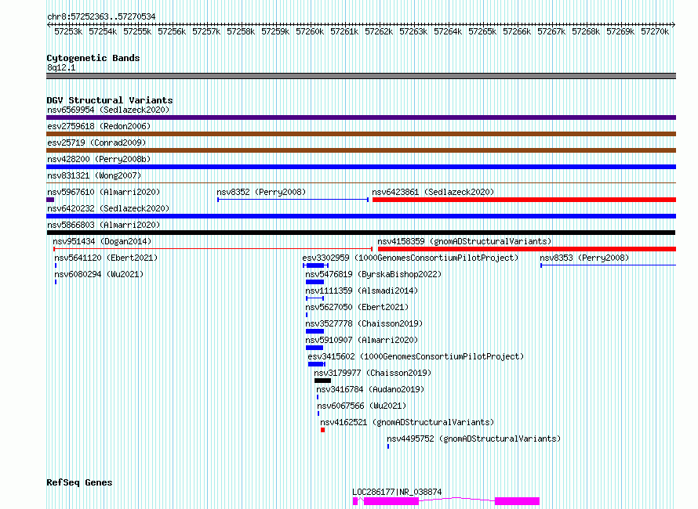Open the esv3302959 1000Genomes variant label
Screen dimensions: 698x509
[x=410, y=258]
